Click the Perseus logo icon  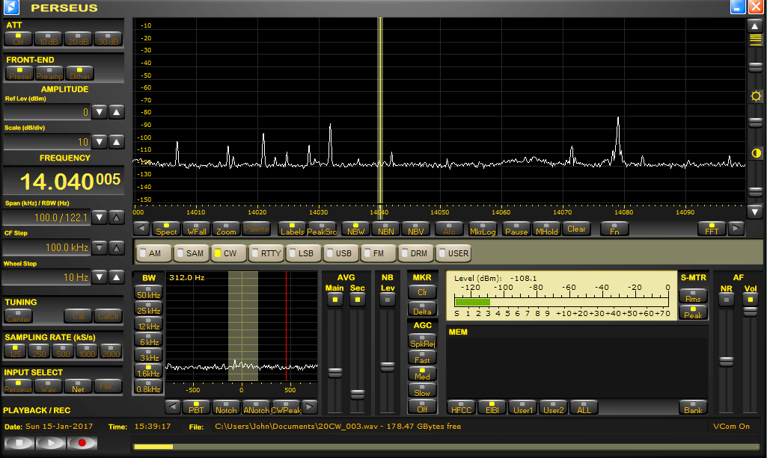click(x=11, y=7)
